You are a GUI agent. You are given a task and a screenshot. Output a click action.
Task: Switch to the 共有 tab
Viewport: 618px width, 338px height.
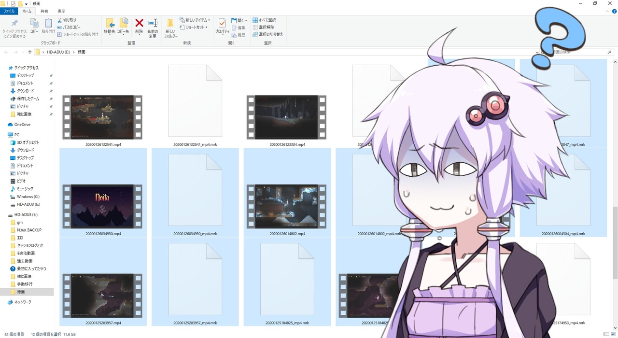44,11
